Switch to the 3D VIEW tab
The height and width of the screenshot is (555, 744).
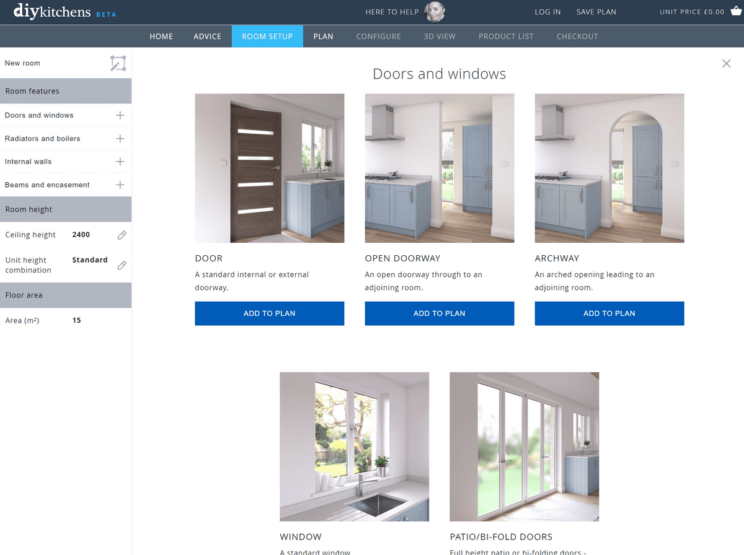pos(440,36)
